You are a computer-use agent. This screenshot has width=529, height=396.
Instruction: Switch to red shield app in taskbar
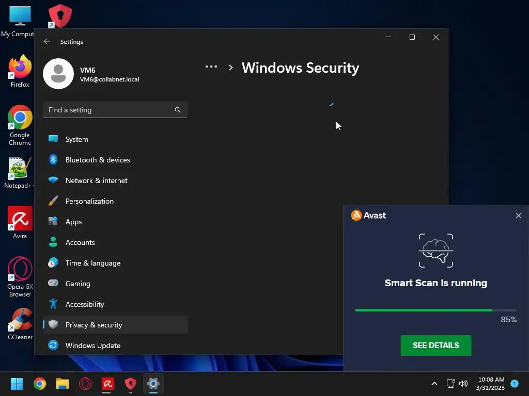point(131,384)
